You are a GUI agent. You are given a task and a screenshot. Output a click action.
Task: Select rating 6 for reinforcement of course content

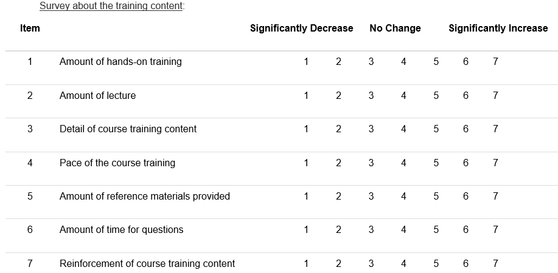click(466, 263)
